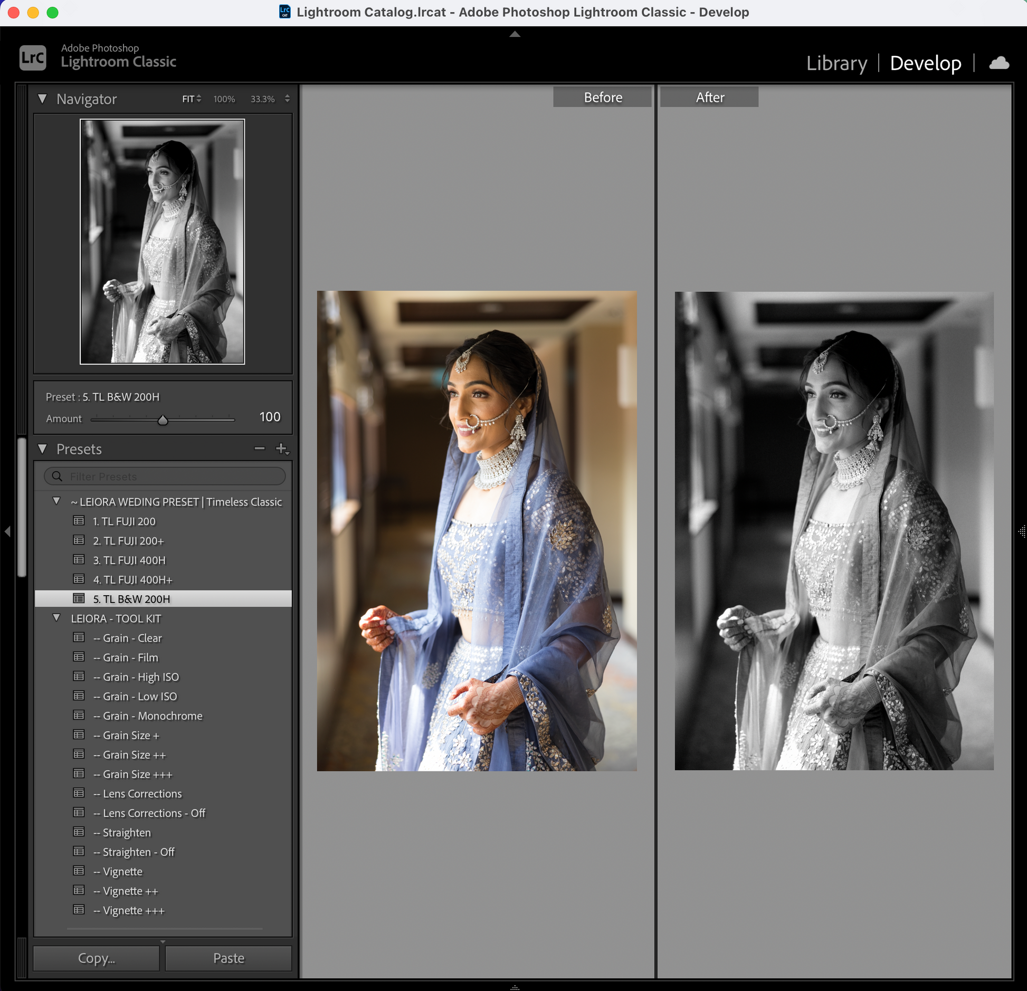Click the left panel hide arrow
The image size is (1027, 991).
[7, 531]
